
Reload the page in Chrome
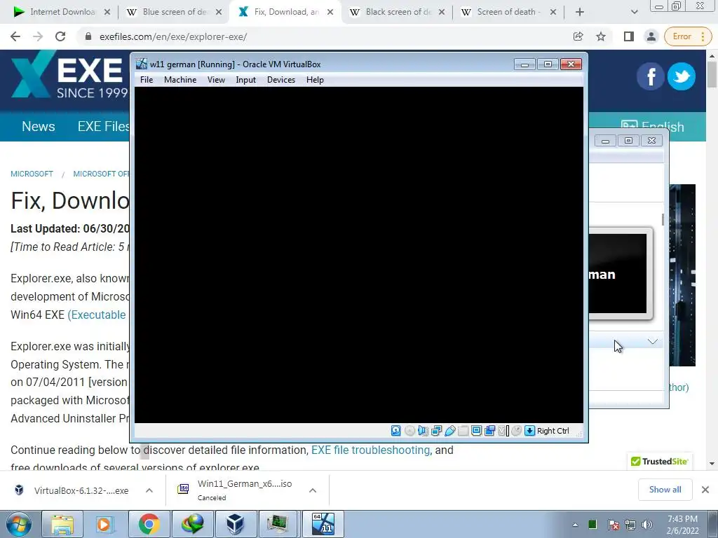60,36
